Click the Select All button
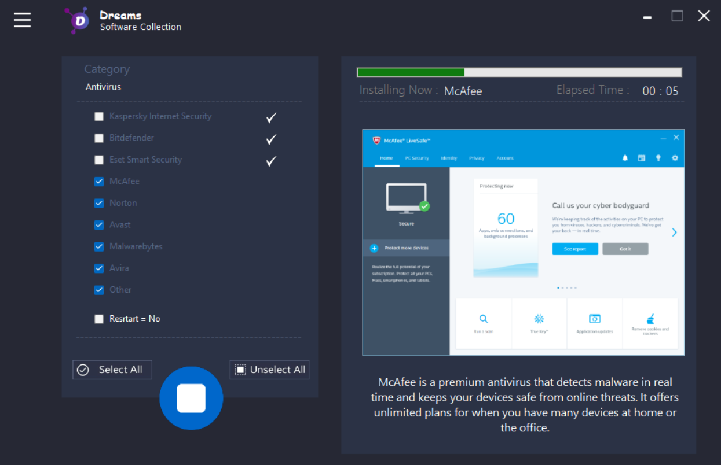This screenshot has height=465, width=721. click(x=112, y=370)
